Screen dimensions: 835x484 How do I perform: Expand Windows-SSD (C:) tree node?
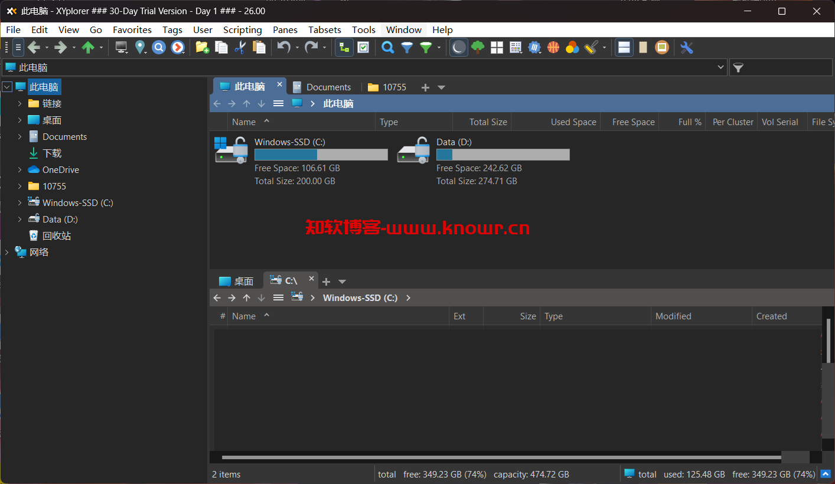(x=19, y=202)
